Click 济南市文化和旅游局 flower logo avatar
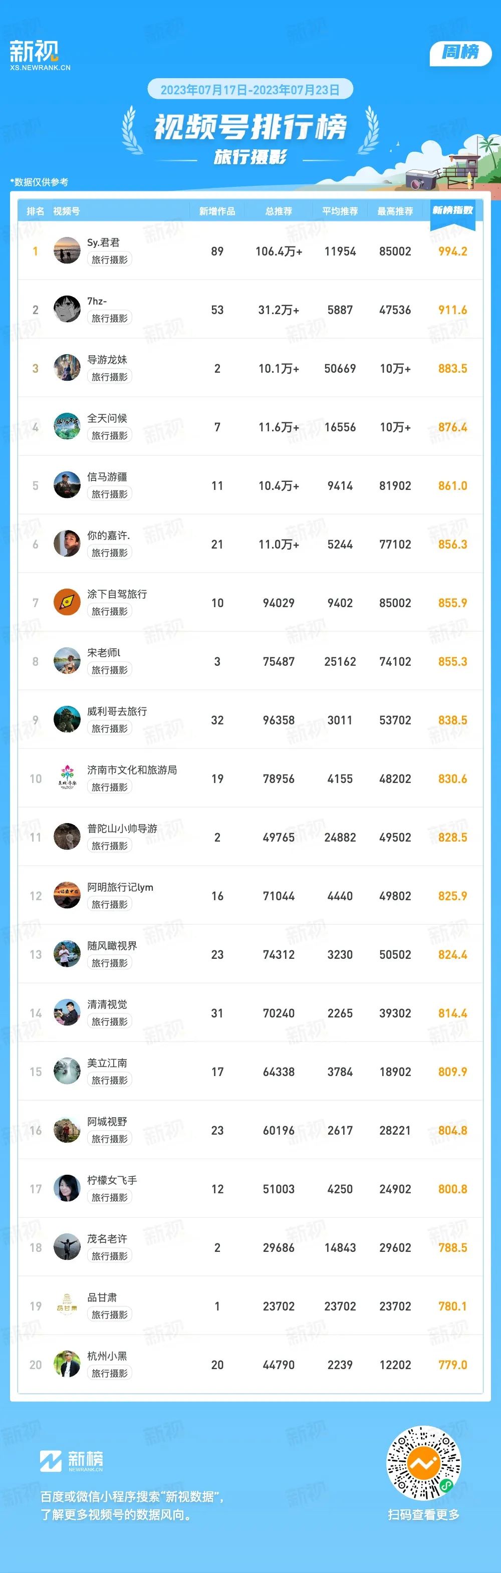The height and width of the screenshot is (1573, 501). pos(67,778)
